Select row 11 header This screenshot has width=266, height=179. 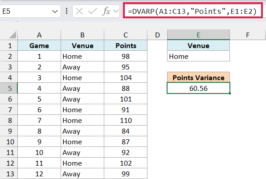coord(9,152)
